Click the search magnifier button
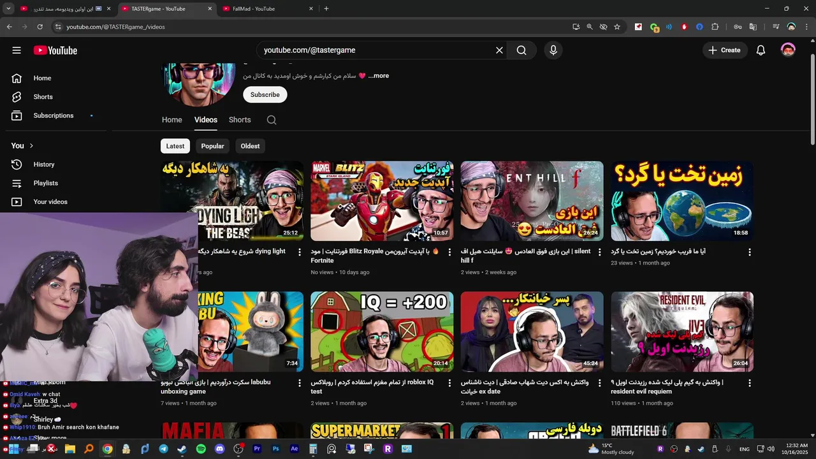The height and width of the screenshot is (459, 816). point(521,50)
